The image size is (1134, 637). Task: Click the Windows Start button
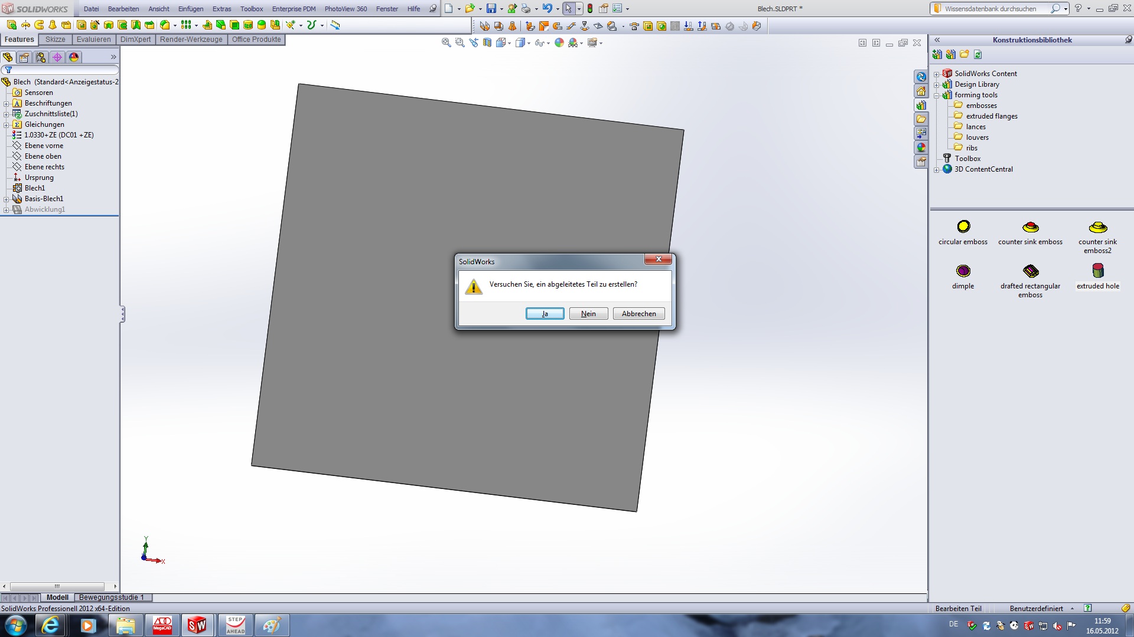(15, 625)
